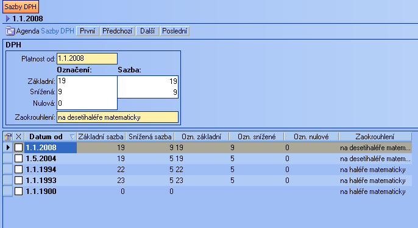Click rounding text in the 1.1.1900 row
The image size is (418, 228).
coord(373,192)
